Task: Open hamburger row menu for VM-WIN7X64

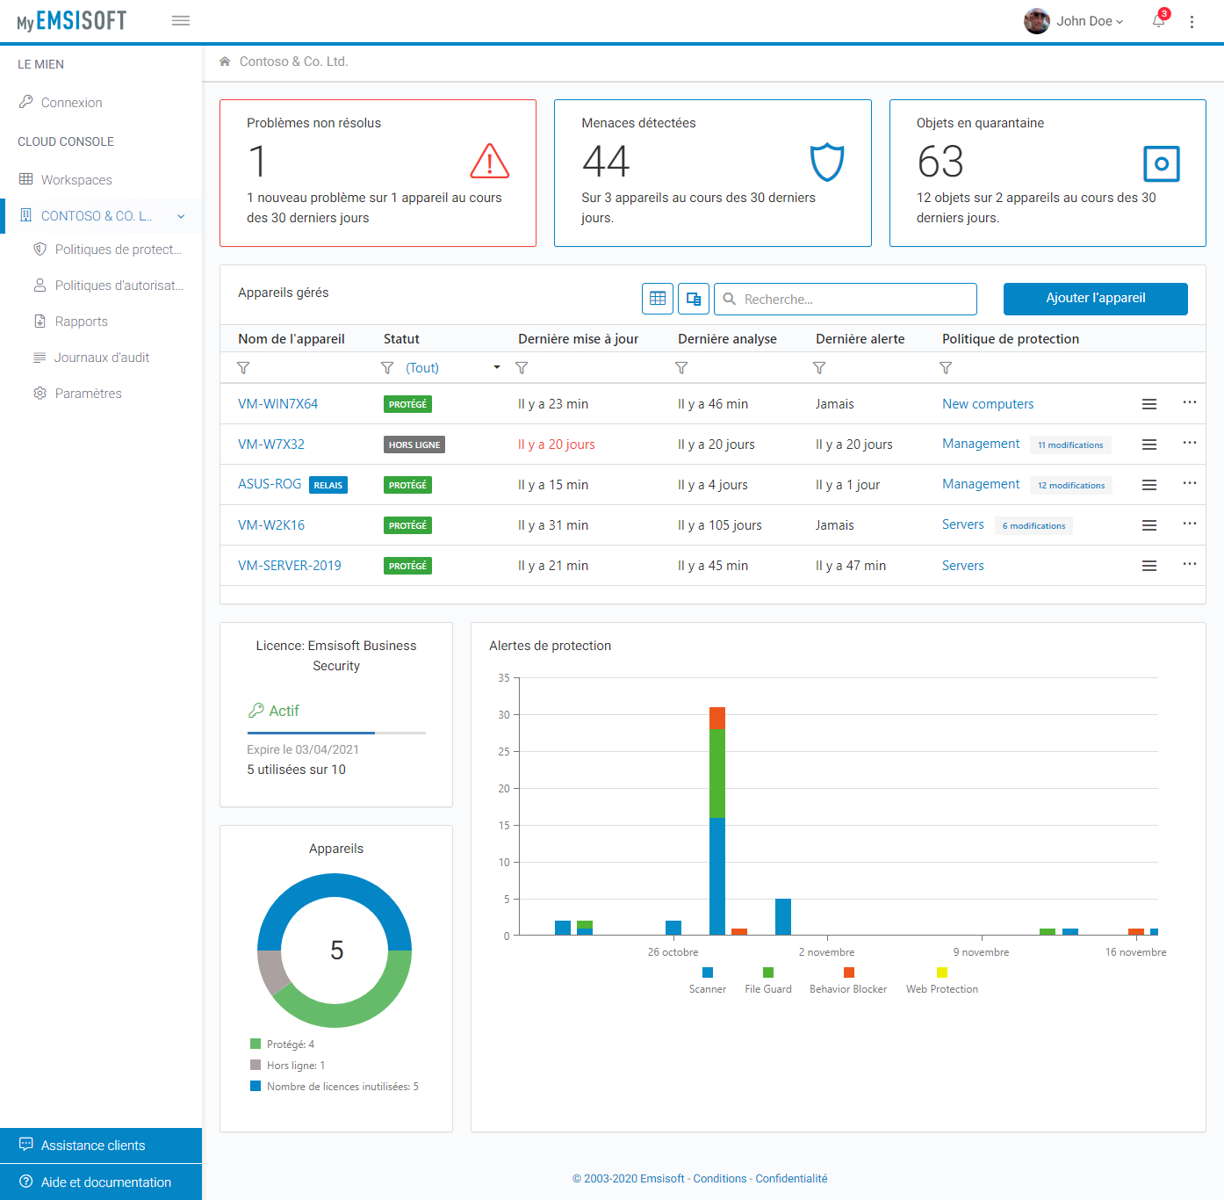Action: point(1149,404)
